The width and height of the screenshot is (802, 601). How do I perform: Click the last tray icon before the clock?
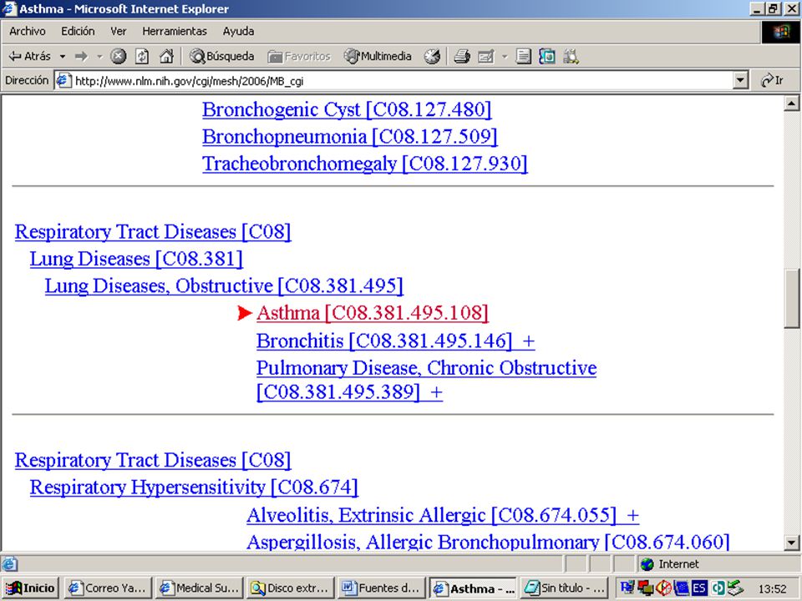point(735,588)
